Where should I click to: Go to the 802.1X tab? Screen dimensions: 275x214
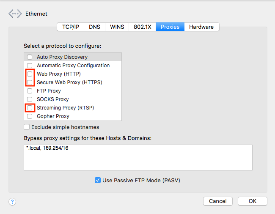(142, 27)
